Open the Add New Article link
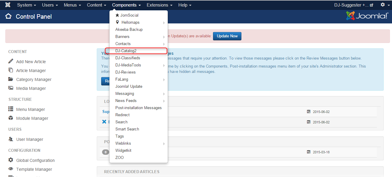Image resolution: width=392 pixels, height=177 pixels. pyautogui.click(x=31, y=62)
